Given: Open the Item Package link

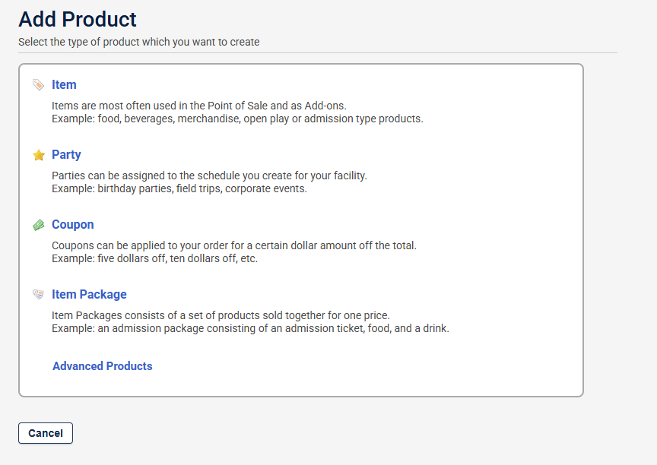Looking at the screenshot, I should click(89, 295).
